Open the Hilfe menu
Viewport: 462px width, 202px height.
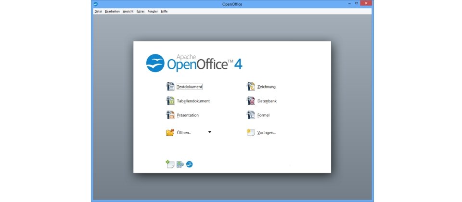point(164,11)
